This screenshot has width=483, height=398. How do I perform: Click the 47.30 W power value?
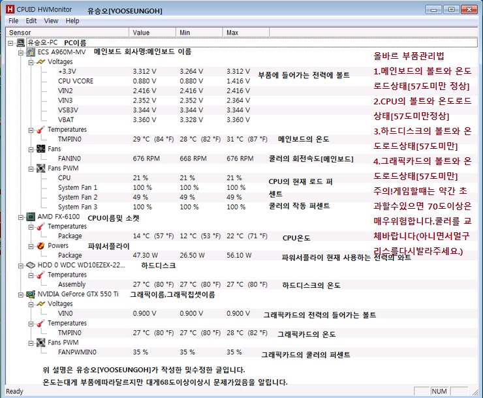146,256
